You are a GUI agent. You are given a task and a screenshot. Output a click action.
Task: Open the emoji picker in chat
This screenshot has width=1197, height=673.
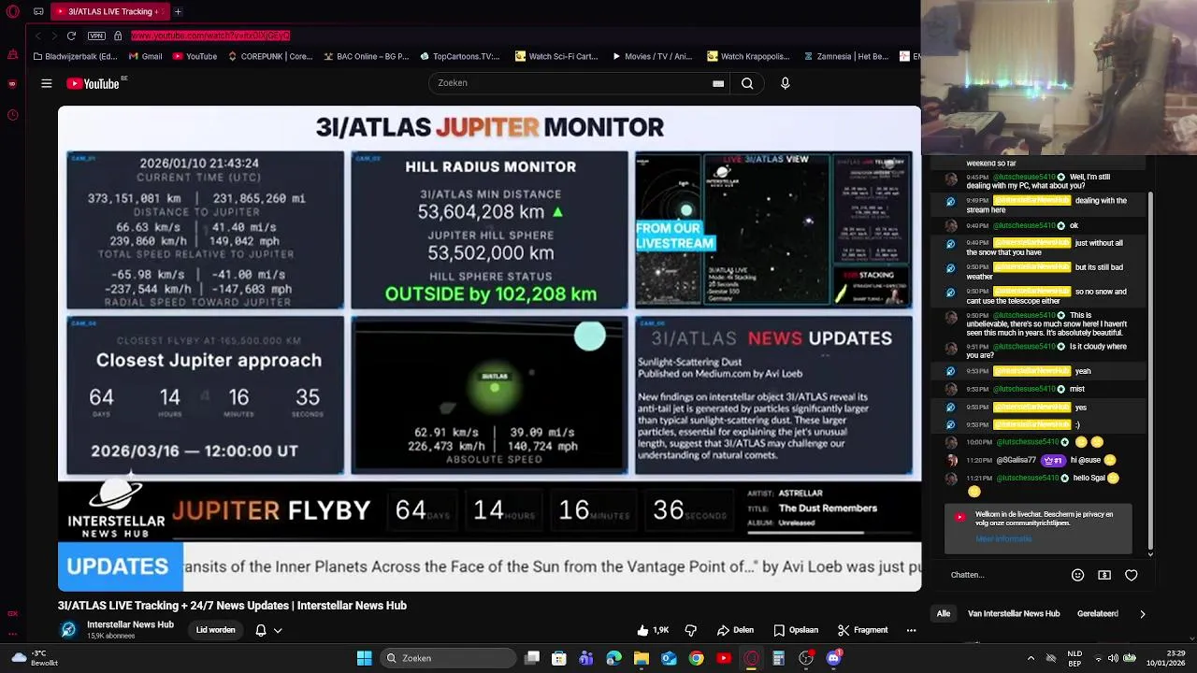tap(1077, 575)
